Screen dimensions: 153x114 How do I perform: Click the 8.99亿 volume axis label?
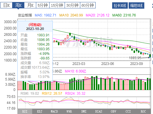pyautogui.click(x=10, y=74)
